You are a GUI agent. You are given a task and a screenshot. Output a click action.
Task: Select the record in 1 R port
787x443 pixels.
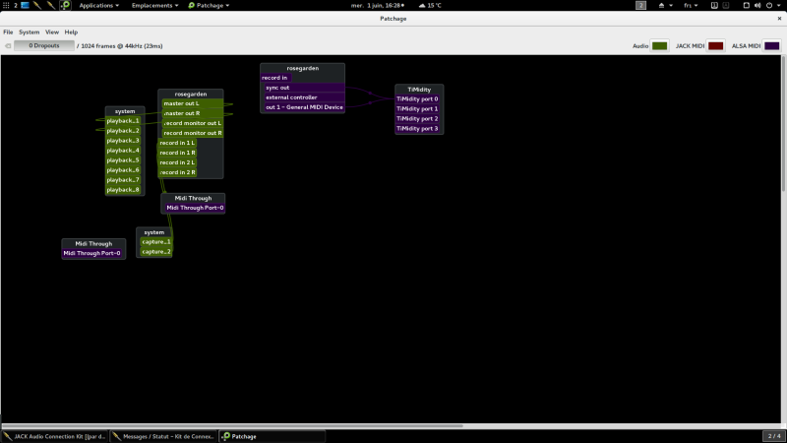point(177,153)
